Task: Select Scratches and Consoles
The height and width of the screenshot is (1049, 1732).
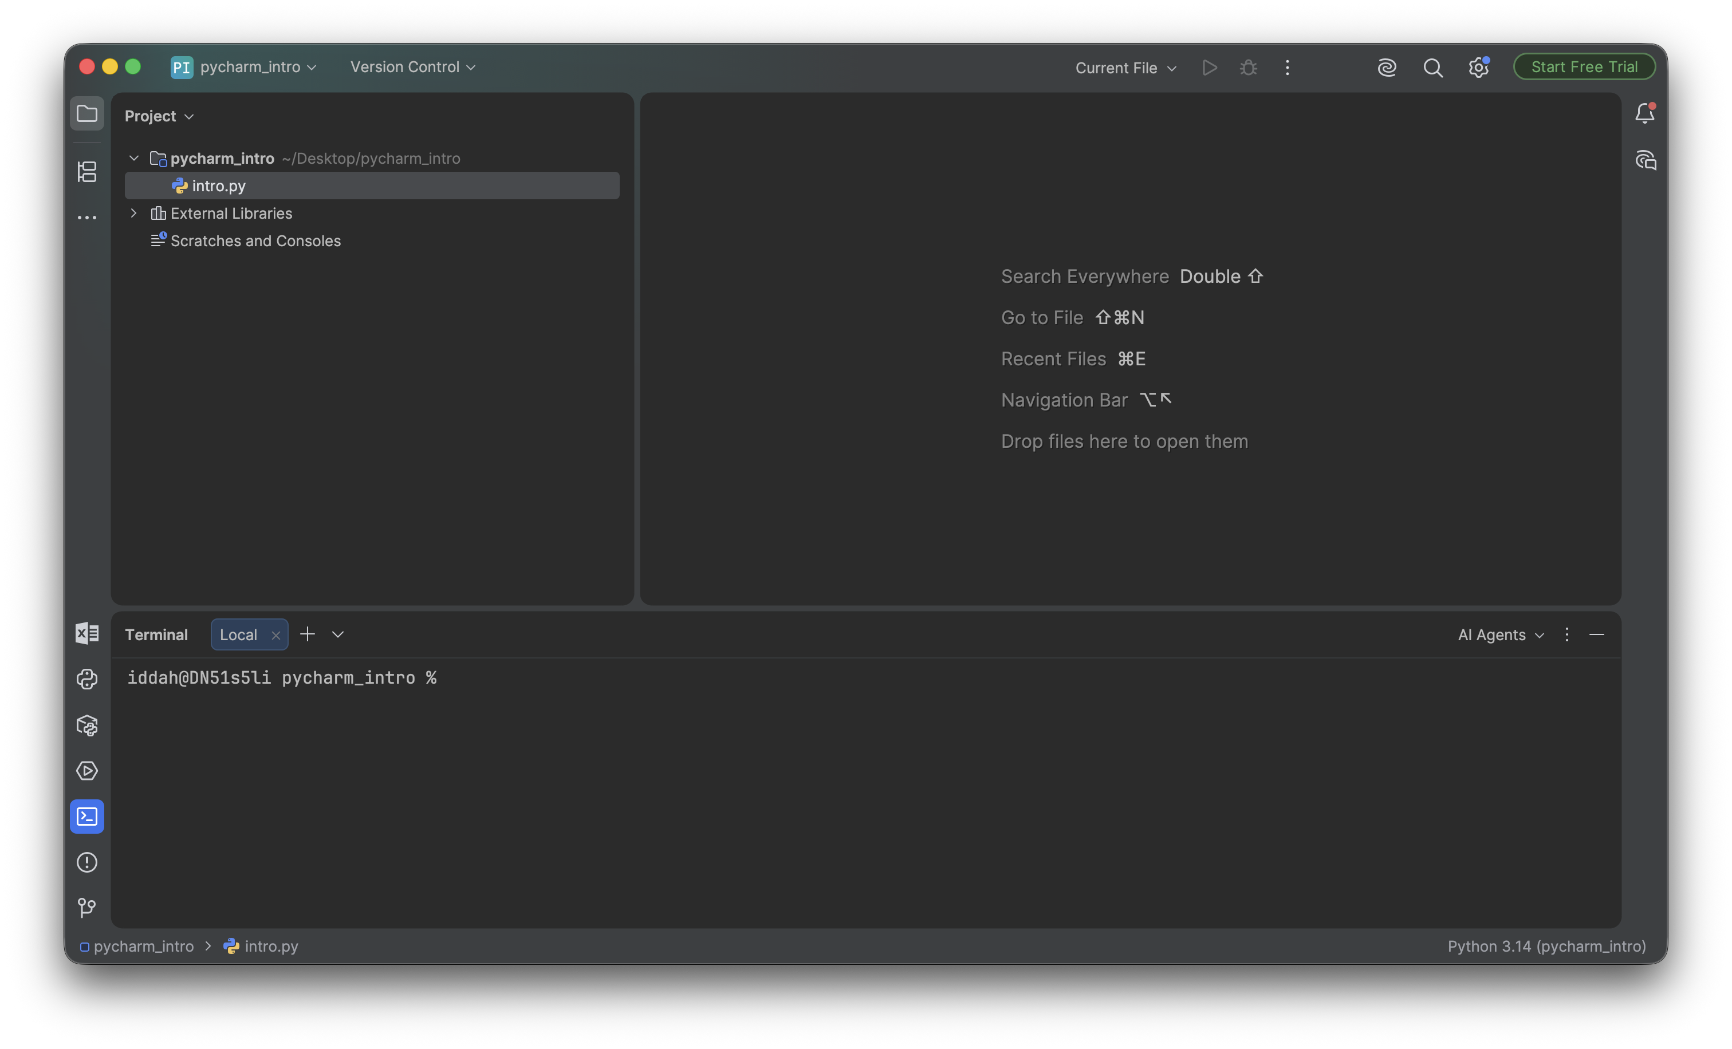Action: pyautogui.click(x=256, y=241)
